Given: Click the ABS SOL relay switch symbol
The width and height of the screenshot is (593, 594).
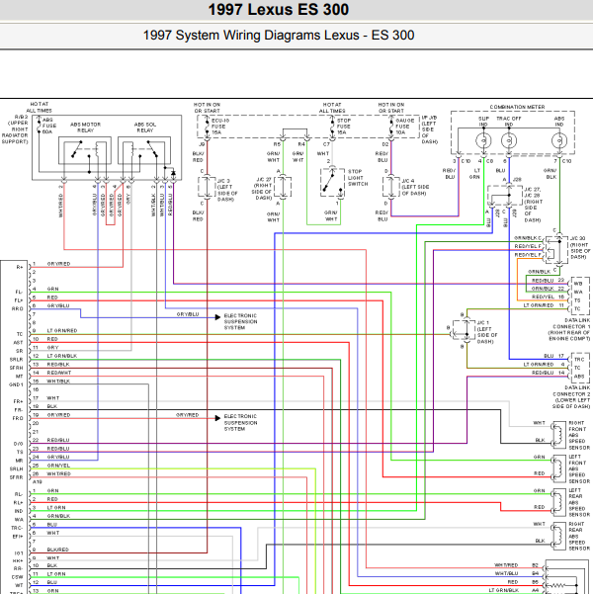Looking at the screenshot, I should point(152,149).
